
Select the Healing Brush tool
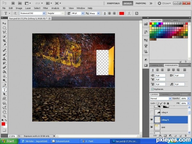click(x=4, y=50)
